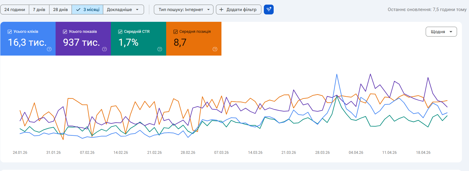The image size is (469, 171).
Task: Click the blue AI filter sparkle icon
Action: point(269,10)
